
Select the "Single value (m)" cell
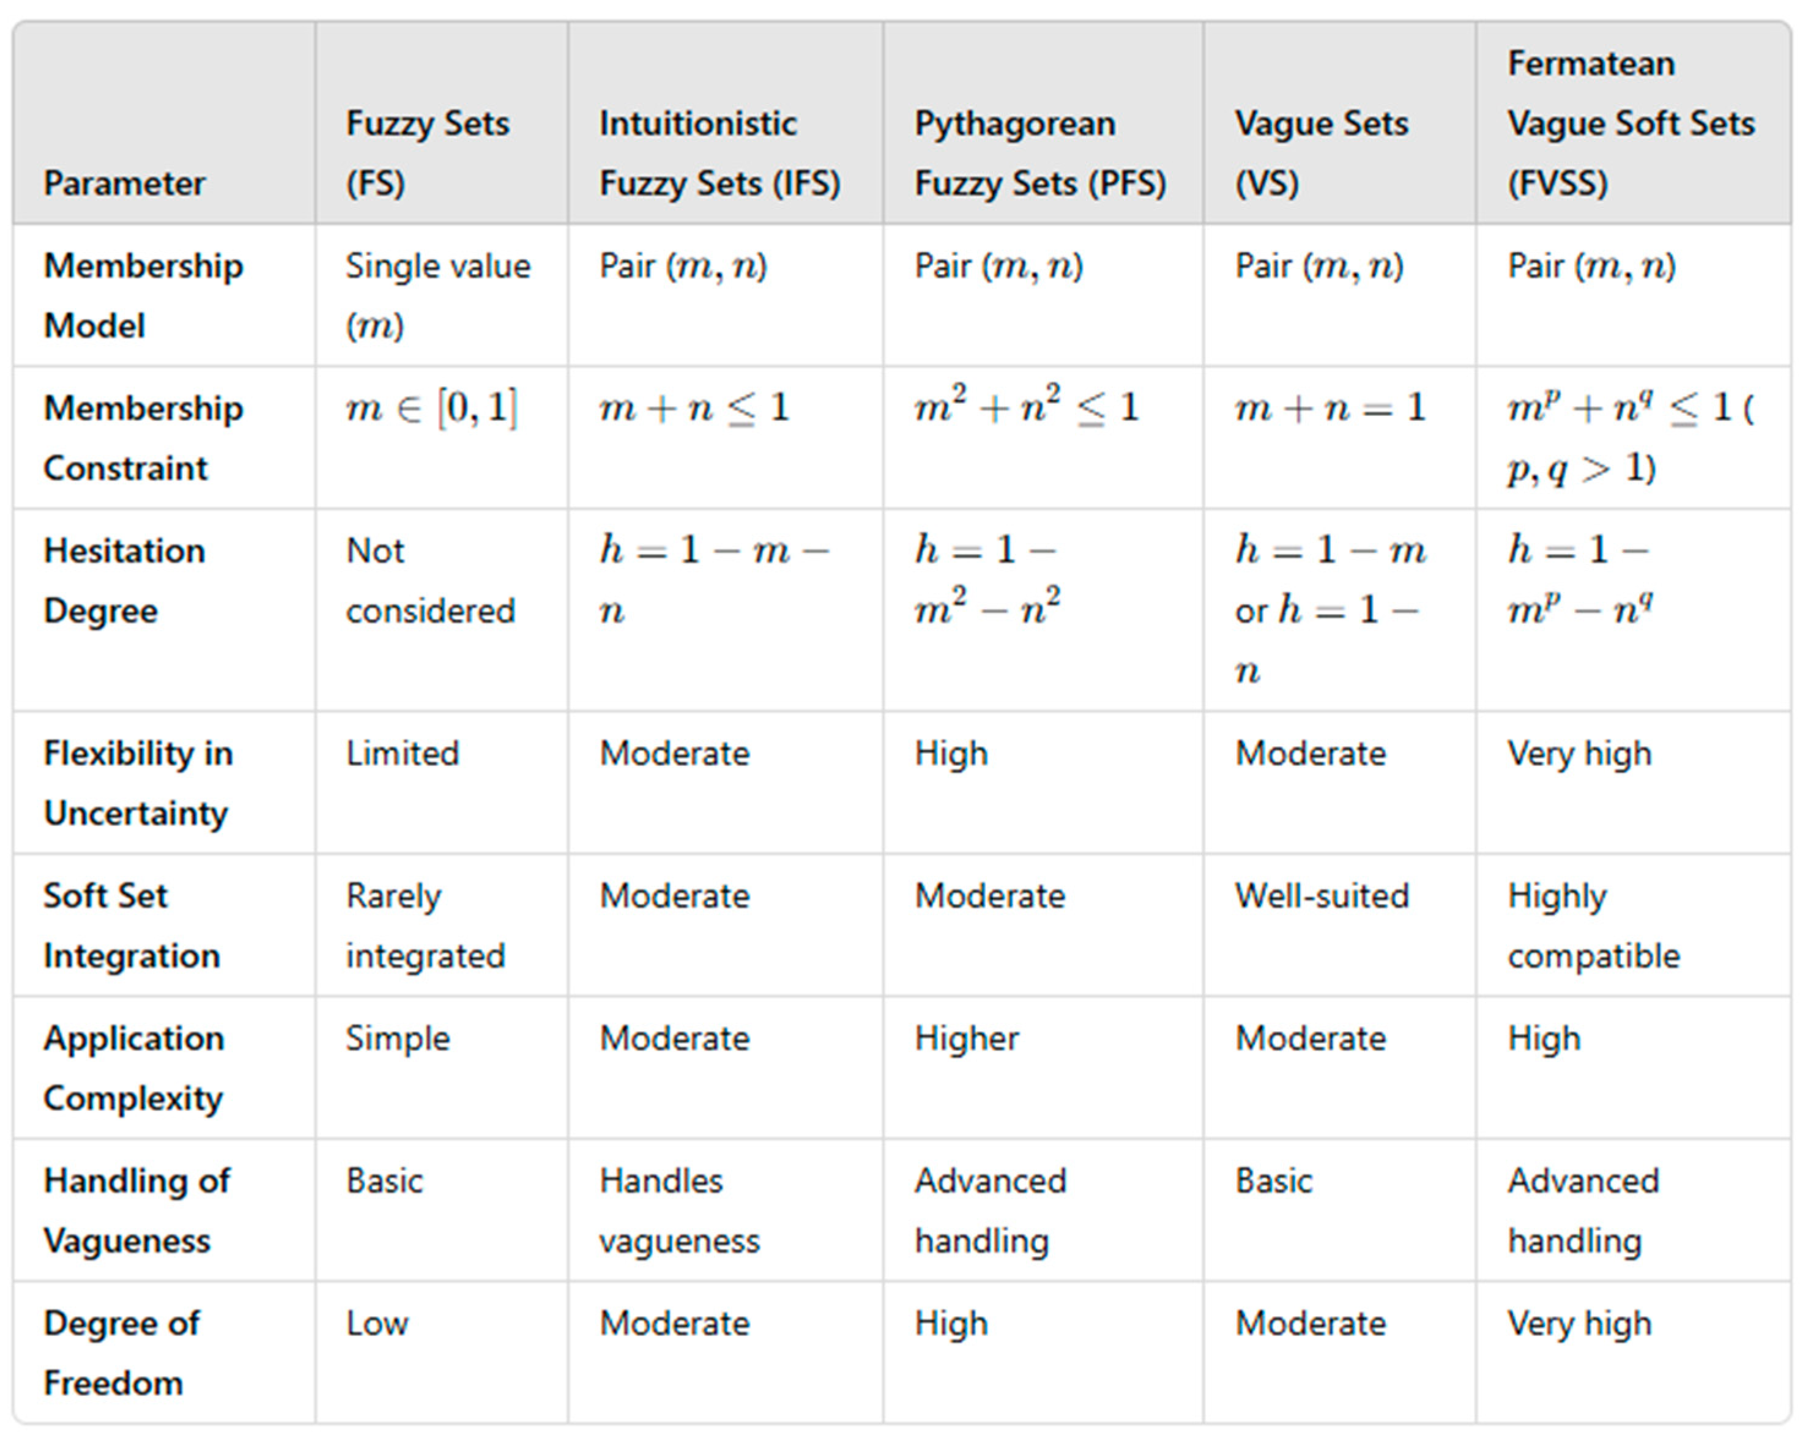pos(437,295)
